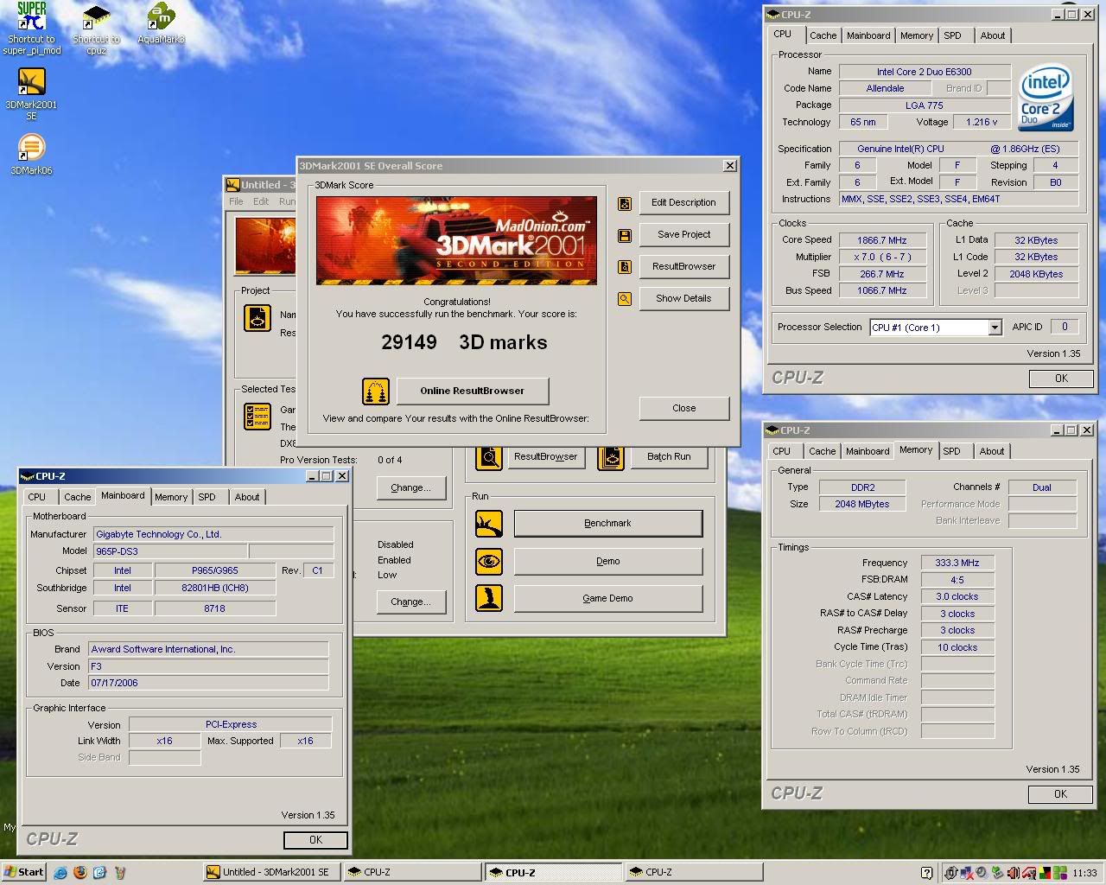
Task: Launch AquaMark3 from the desktop
Action: click(x=161, y=23)
